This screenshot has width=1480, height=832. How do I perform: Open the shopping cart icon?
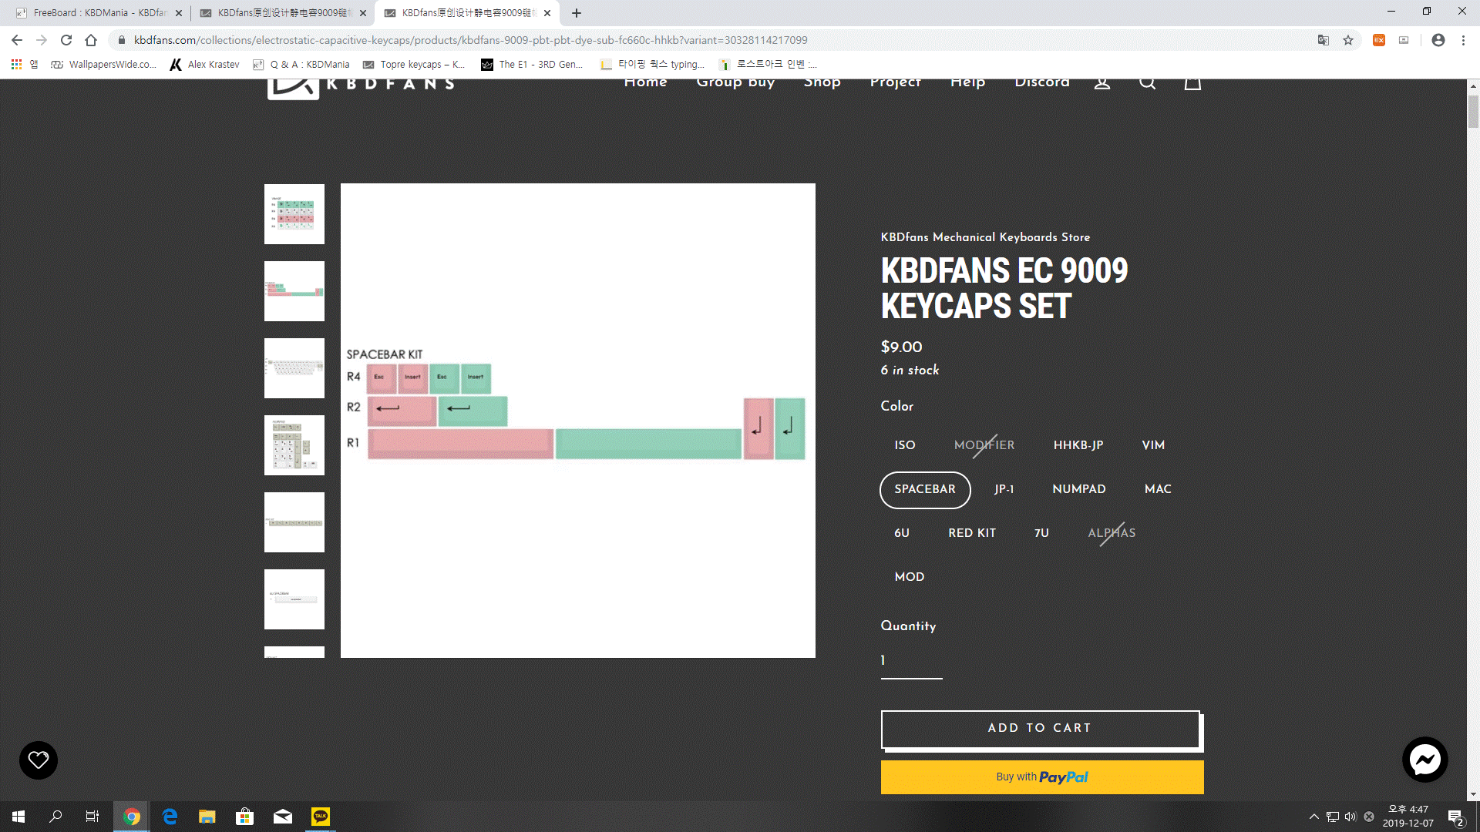point(1192,83)
